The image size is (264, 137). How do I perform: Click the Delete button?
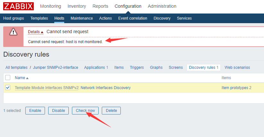(x=111, y=111)
